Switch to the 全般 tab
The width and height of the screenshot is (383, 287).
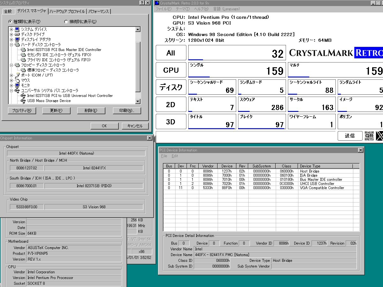[x=8, y=11]
